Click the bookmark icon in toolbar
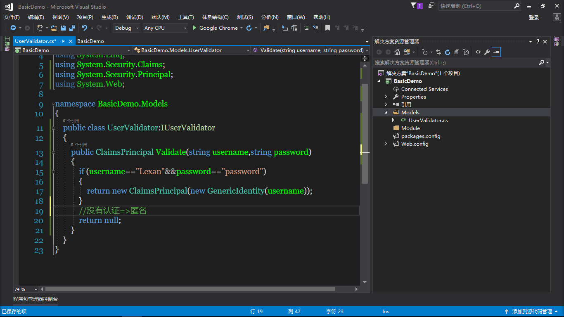 click(x=327, y=28)
